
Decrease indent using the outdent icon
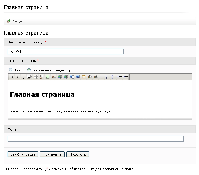tap(120, 77)
